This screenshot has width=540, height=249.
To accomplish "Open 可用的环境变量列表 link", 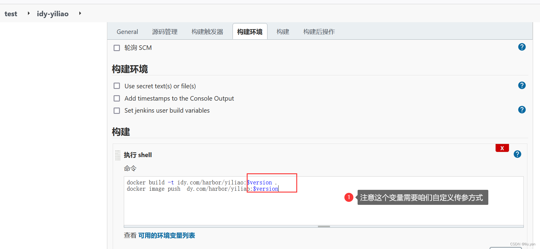I will (166, 235).
